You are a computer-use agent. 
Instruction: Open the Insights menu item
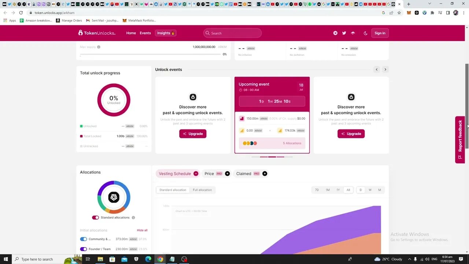pos(166,33)
